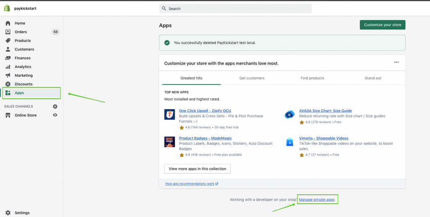Image resolution: width=430 pixels, height=217 pixels.
Task: Click into the Search field
Action: (236, 8)
